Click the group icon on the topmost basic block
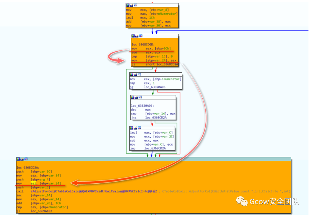 [135, 5]
